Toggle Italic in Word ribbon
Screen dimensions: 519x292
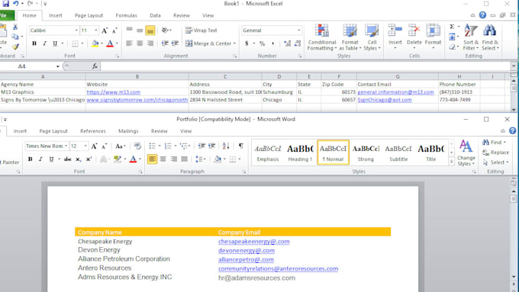point(40,159)
